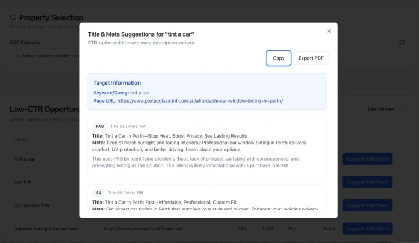419x243 pixels.
Task: Suggest Title/Meta for car window tint
Action: 367,205
